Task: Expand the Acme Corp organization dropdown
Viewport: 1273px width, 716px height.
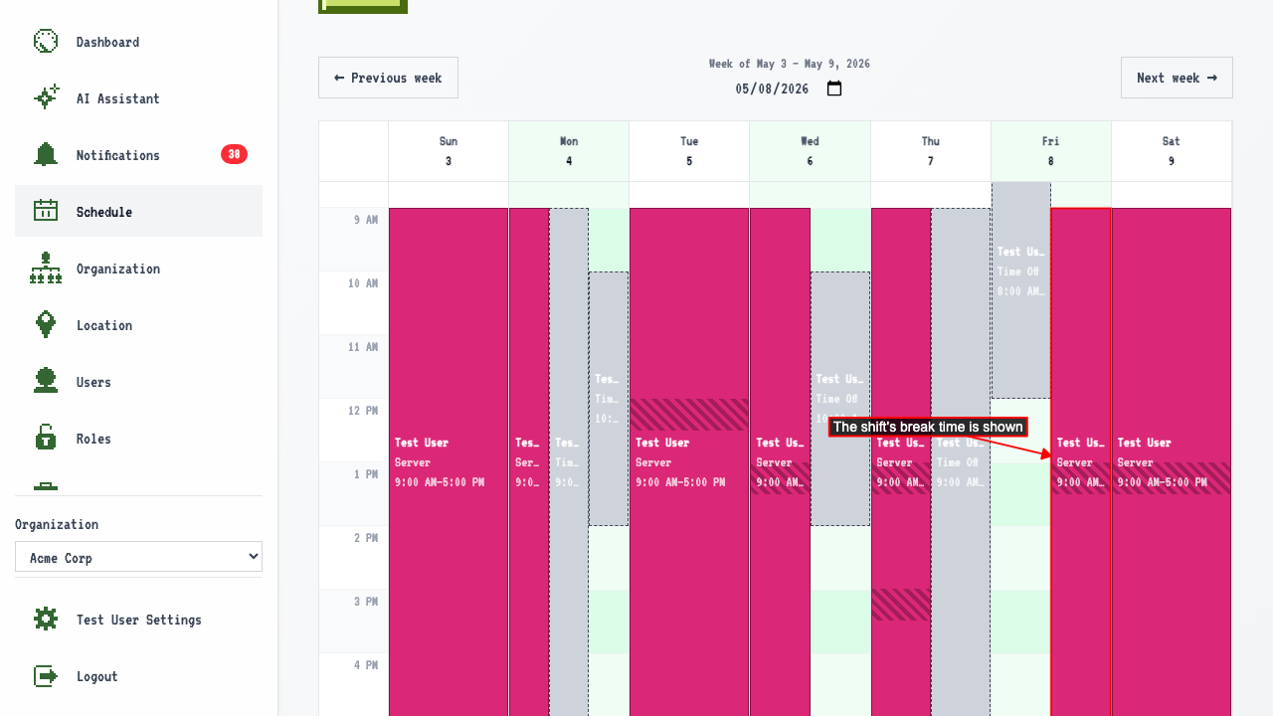Action: click(x=138, y=557)
